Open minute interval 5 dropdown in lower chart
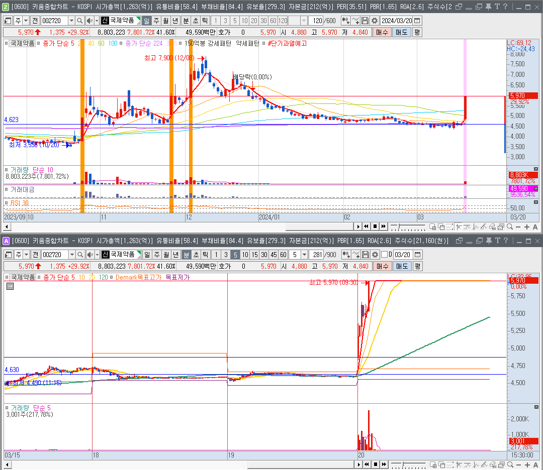 (x=304, y=255)
